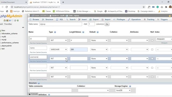Open Type dropdown for username row

tap(59, 59)
